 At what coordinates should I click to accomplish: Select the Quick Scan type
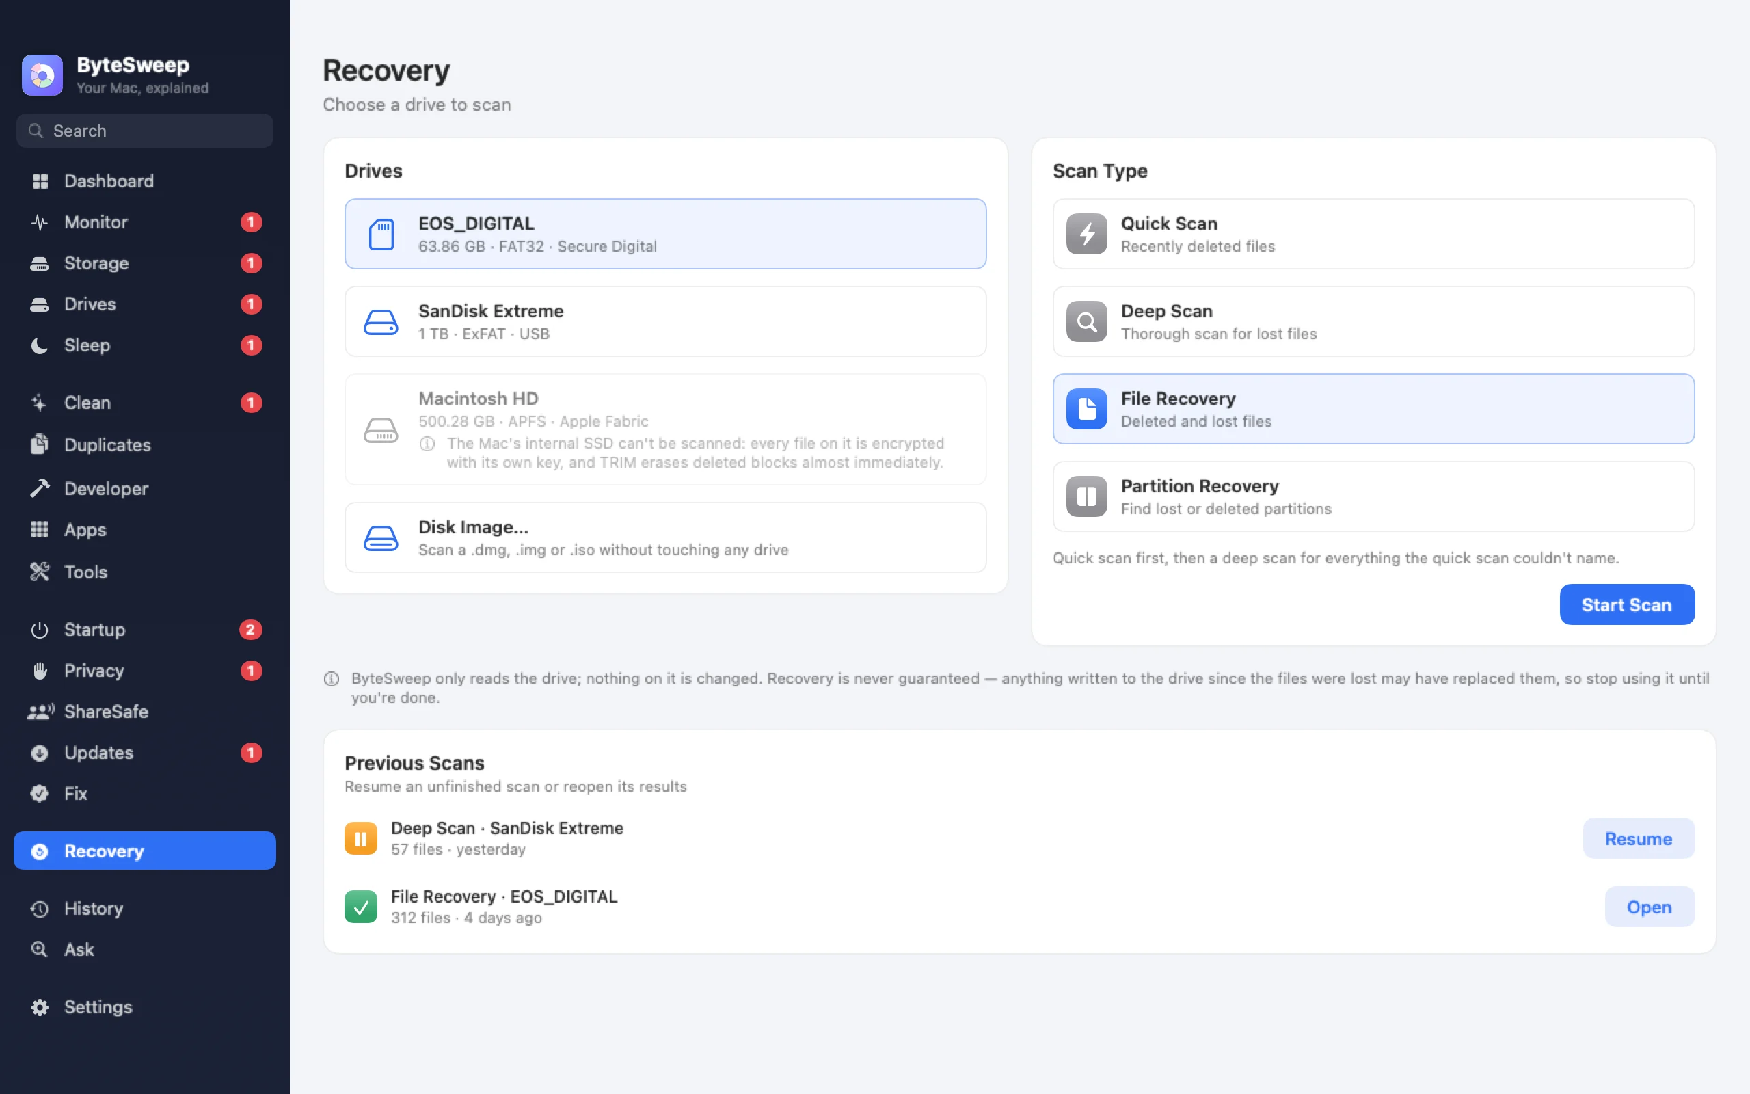click(1373, 234)
